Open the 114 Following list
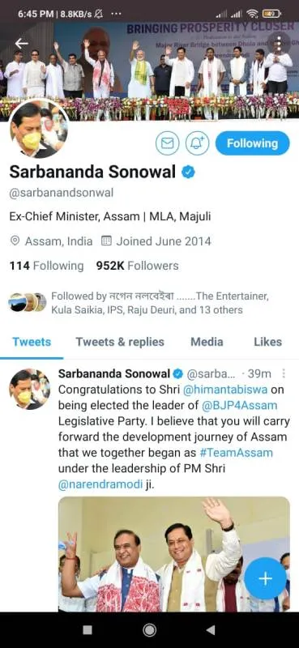 pos(46,266)
